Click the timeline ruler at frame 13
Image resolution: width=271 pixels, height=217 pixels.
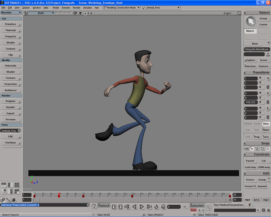coord(132,195)
